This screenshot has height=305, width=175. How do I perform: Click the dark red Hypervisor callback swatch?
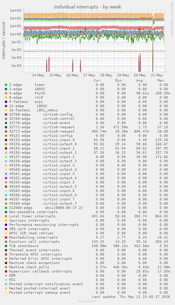[6, 271]
